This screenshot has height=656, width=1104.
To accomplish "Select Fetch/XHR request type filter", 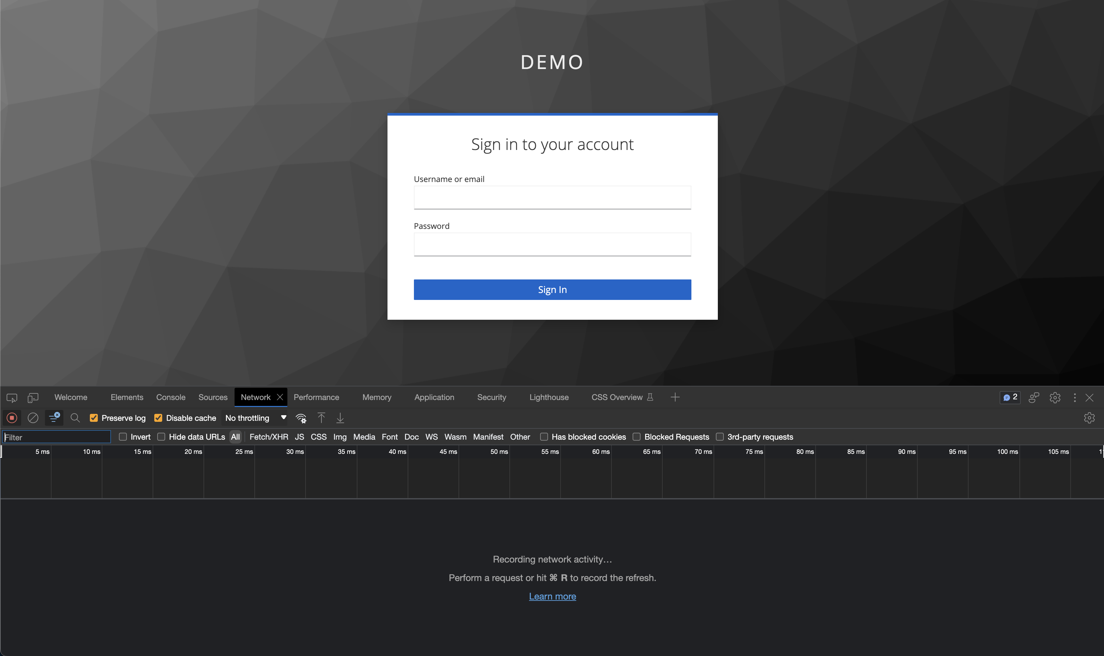I will [x=269, y=437].
